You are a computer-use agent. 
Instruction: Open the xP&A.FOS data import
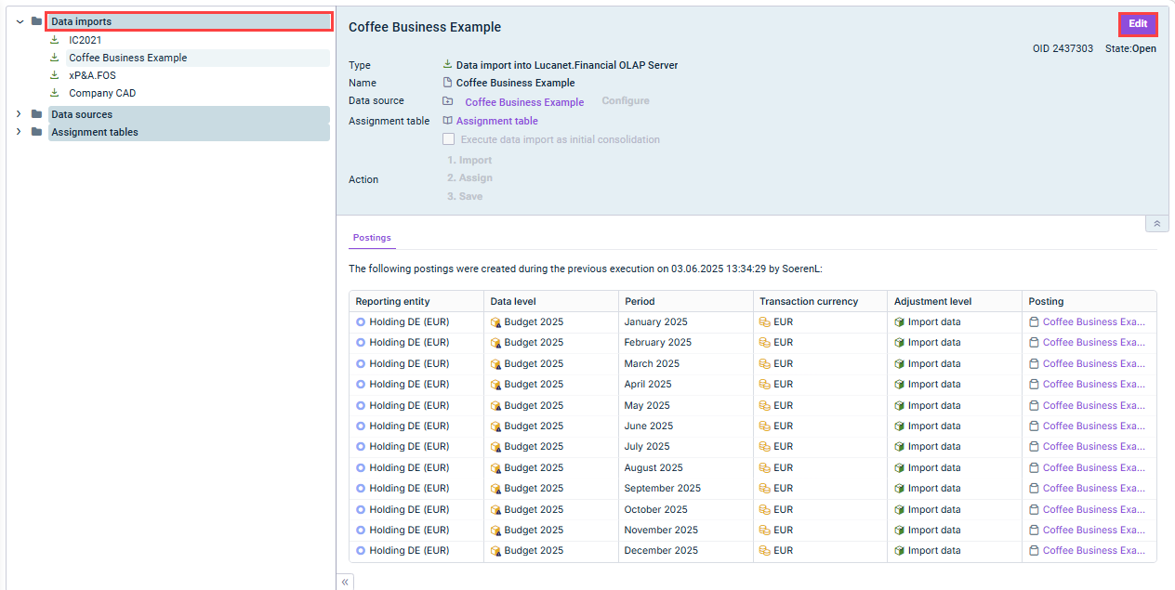coord(92,75)
